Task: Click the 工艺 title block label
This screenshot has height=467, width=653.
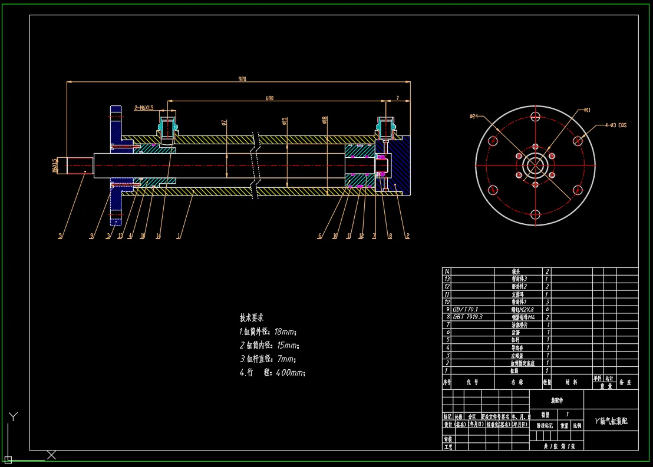Action: (x=448, y=447)
